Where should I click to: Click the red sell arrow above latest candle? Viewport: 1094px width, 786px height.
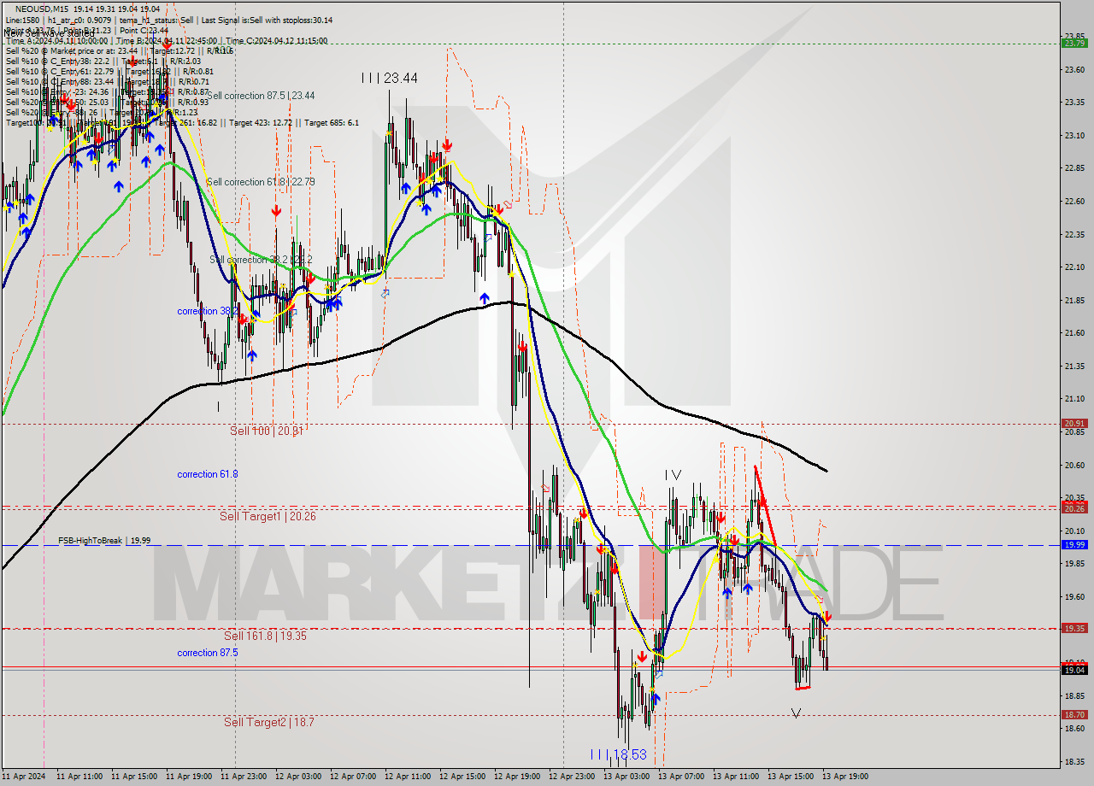point(827,616)
